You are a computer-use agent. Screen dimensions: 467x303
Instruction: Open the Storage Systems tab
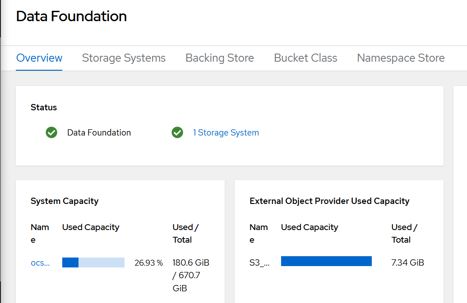pos(124,58)
